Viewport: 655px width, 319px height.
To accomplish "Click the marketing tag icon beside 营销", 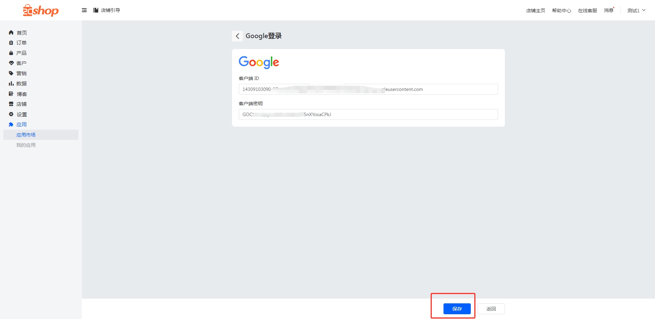I will click(x=11, y=74).
